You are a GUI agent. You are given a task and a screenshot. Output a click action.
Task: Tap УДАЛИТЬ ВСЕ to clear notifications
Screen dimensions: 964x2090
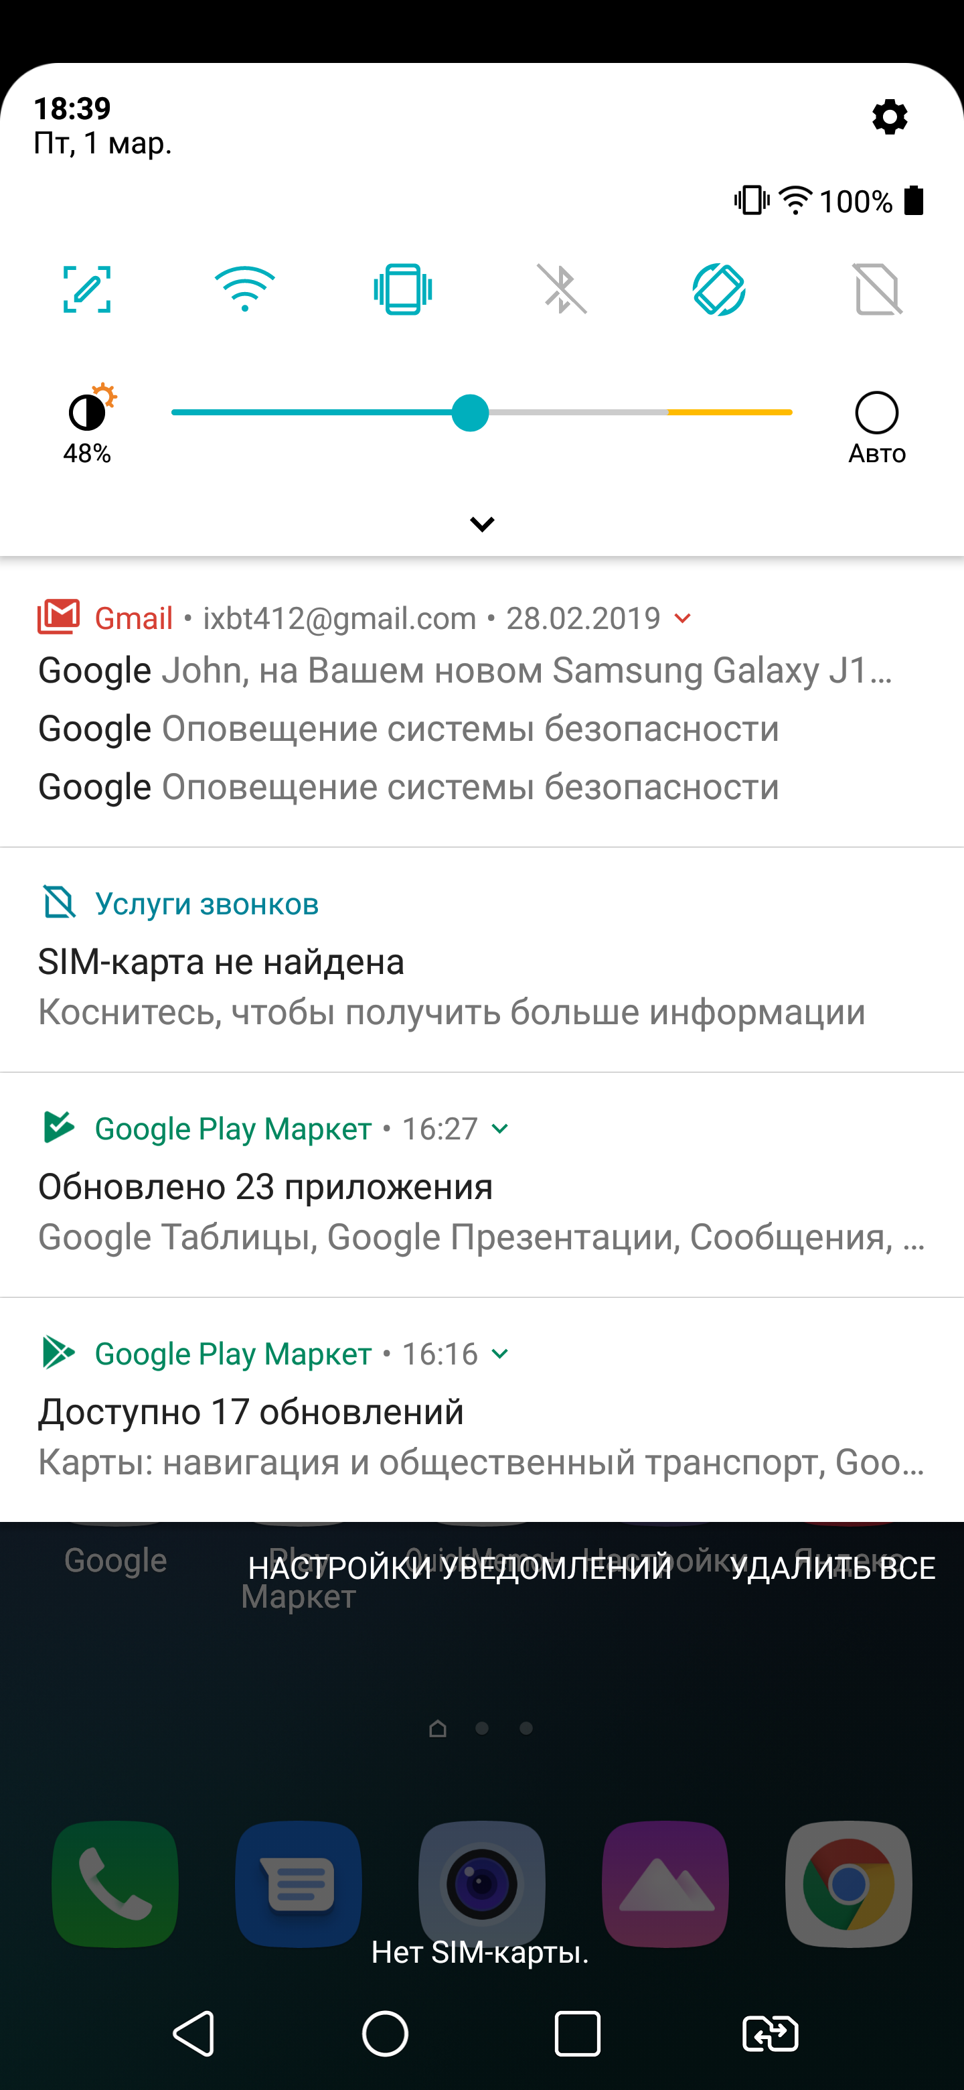[833, 1568]
